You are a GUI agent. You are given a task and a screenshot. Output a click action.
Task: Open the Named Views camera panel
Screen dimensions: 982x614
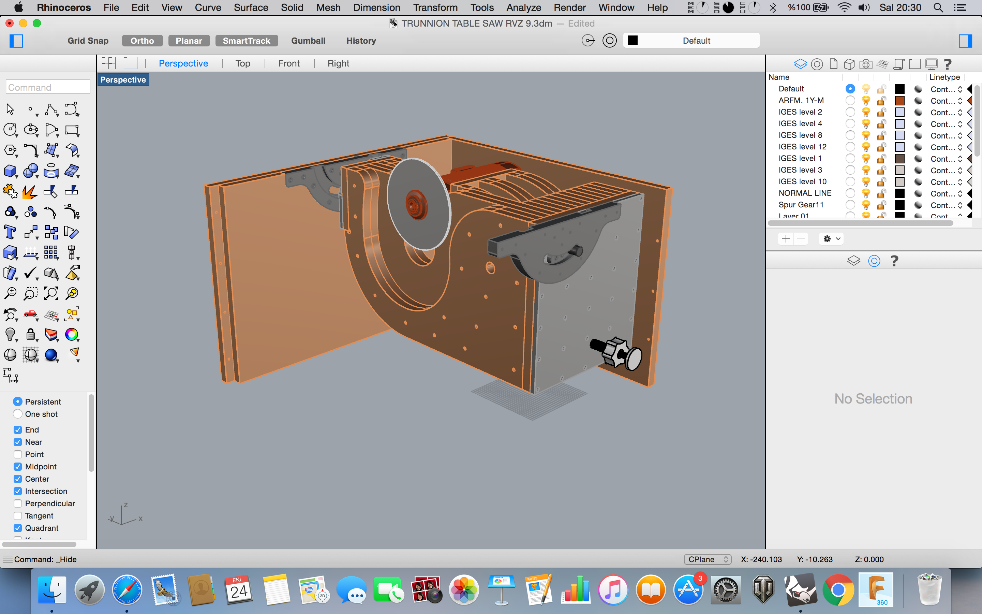(x=865, y=64)
